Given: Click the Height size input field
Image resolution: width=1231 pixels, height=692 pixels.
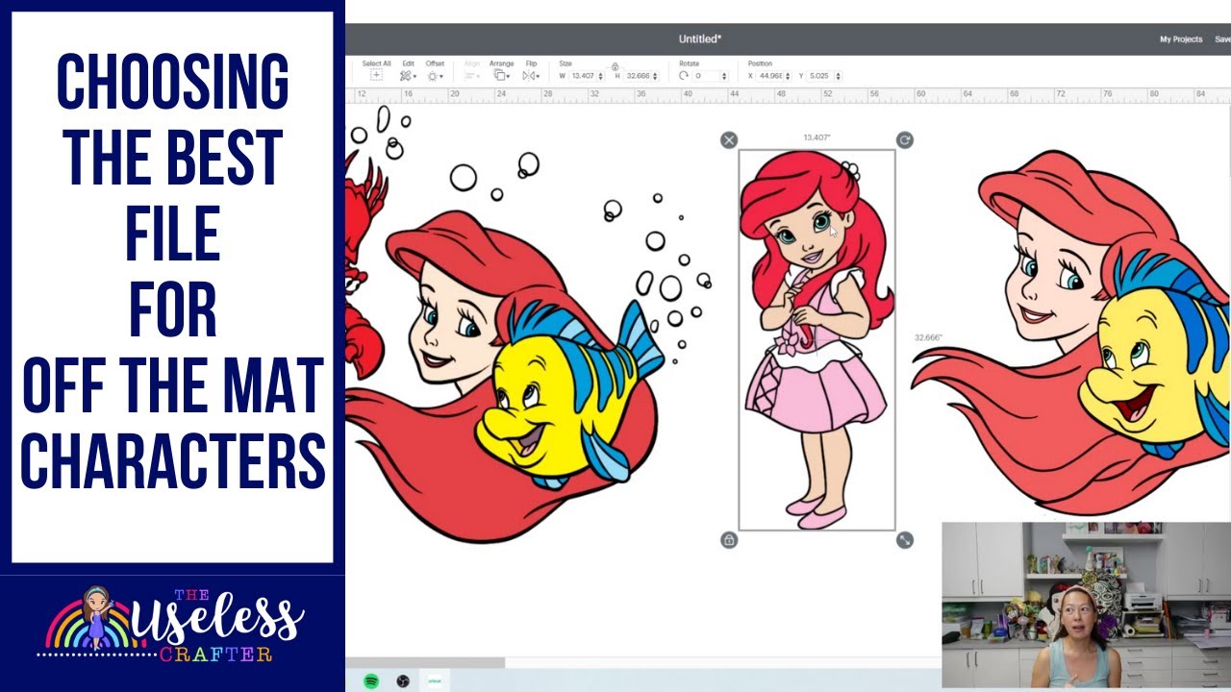Looking at the screenshot, I should click(638, 75).
